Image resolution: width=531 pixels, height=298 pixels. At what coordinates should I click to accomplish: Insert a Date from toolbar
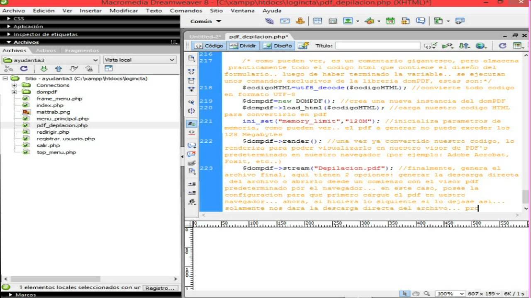[x=390, y=21]
